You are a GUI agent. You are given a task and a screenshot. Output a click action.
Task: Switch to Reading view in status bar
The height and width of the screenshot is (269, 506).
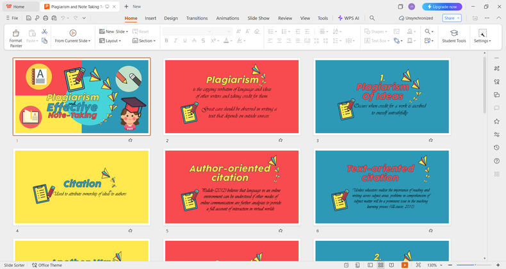point(391,265)
